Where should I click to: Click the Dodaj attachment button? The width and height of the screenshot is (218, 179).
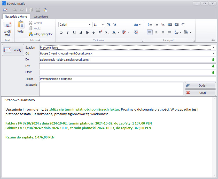click(x=200, y=85)
